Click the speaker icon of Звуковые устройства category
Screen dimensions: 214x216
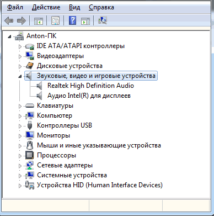pyautogui.click(x=29, y=76)
